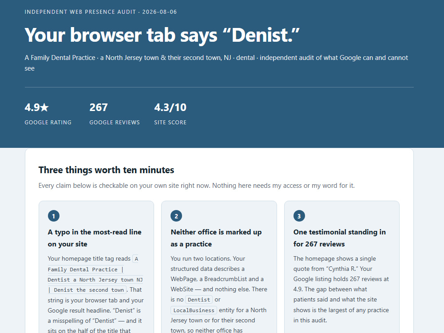Click the text 'You run two locations'

(201, 258)
